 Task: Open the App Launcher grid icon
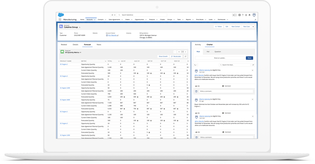point(60,20)
